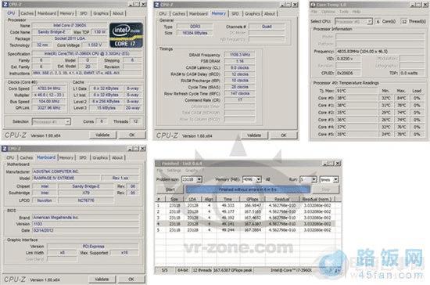Click the '12 threads' LinX status bar entry
The image size is (430, 285).
[x=202, y=270]
